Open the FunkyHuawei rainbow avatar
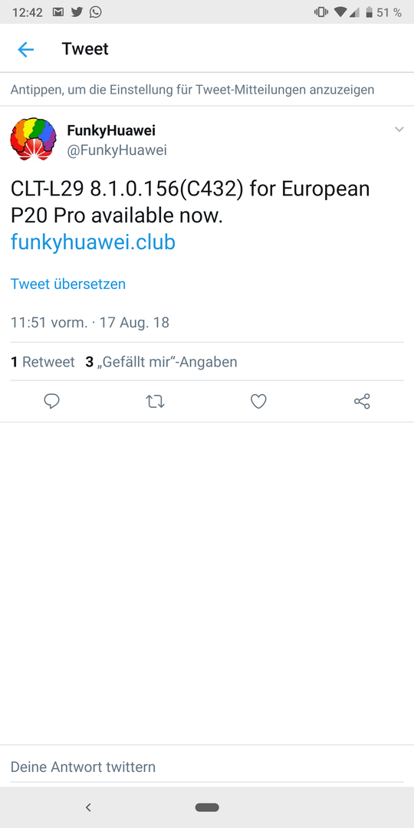The width and height of the screenshot is (414, 828). click(x=33, y=140)
